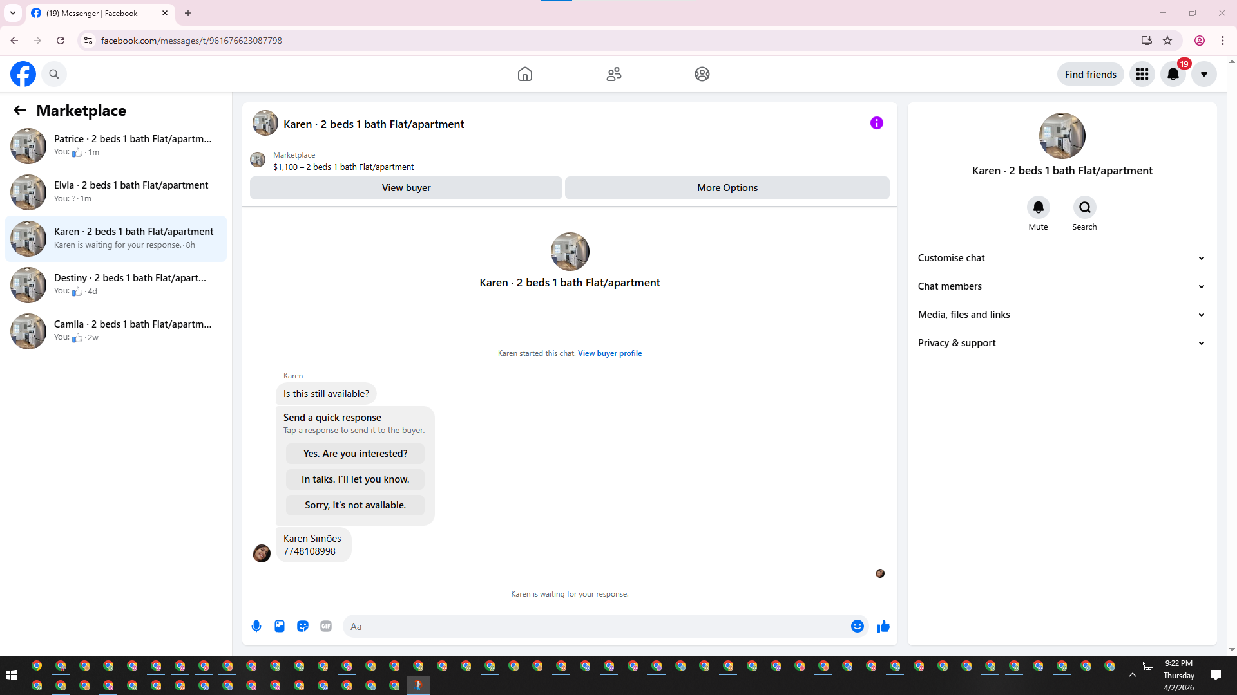Bookmark this page with the star icon

click(x=1167, y=41)
